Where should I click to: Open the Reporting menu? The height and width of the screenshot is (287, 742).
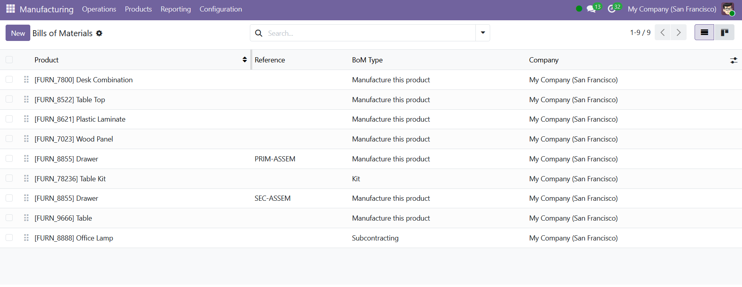(x=176, y=9)
